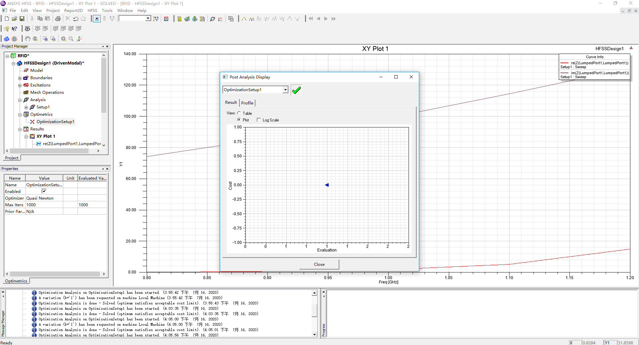Switch to the Profile tab
The image size is (639, 345).
[x=247, y=103]
